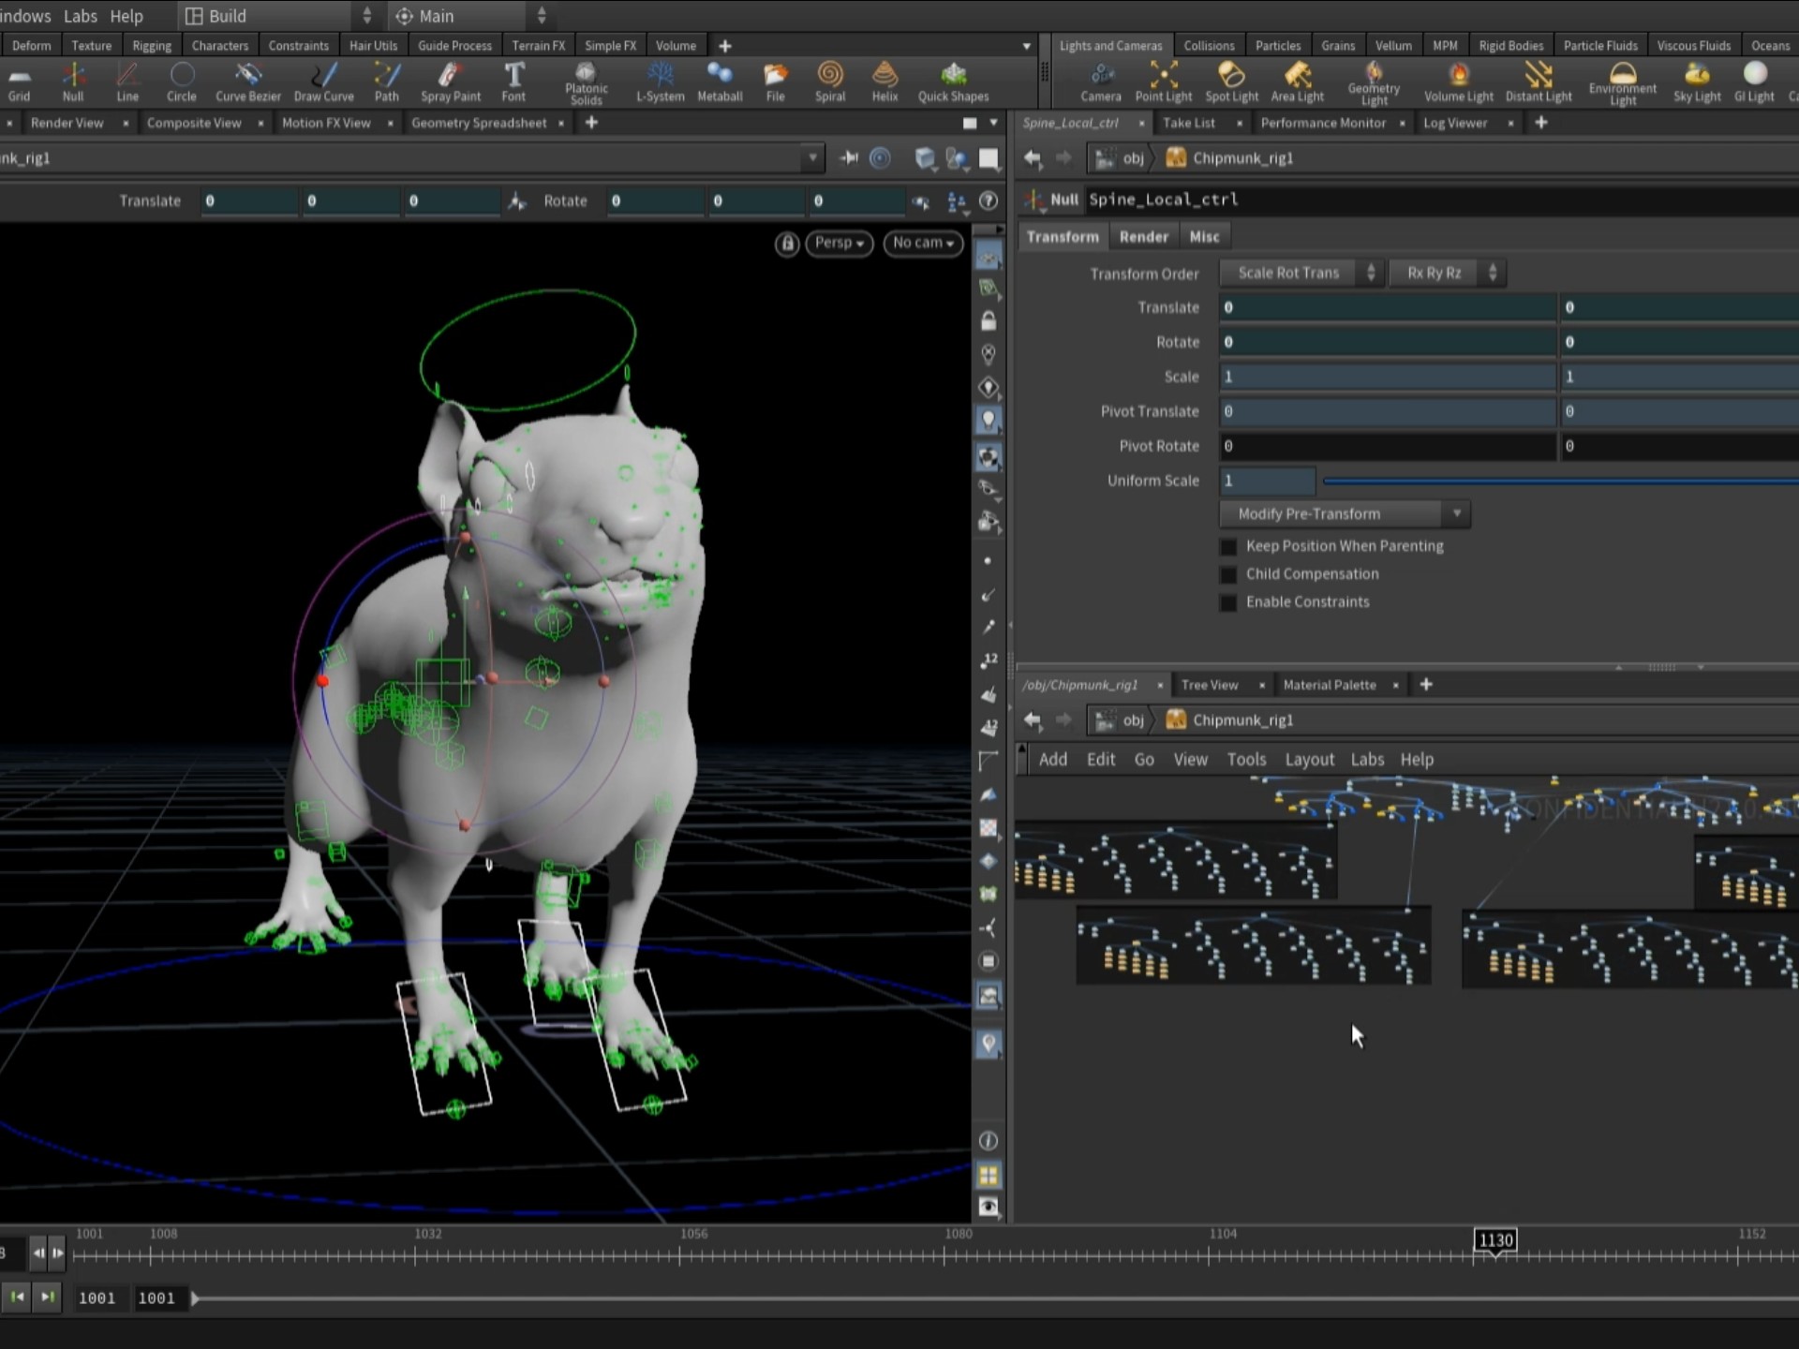Select the Font shelf tool

click(513, 82)
